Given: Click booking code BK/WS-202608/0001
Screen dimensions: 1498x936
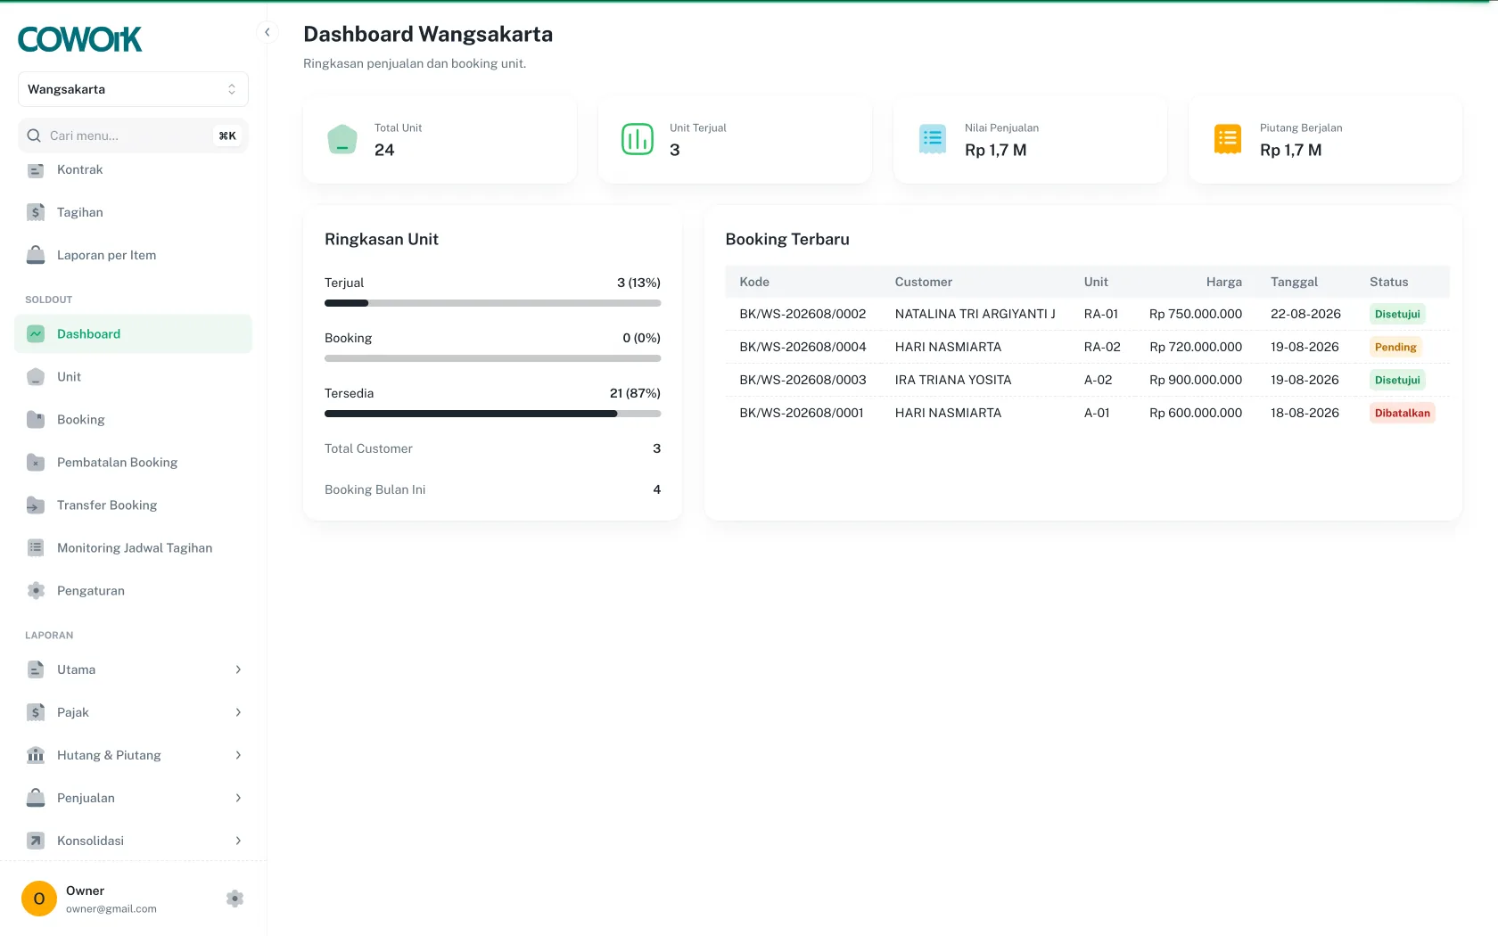Looking at the screenshot, I should pos(802,413).
